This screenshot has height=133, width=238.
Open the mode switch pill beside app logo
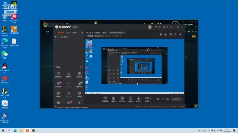click(x=76, y=27)
